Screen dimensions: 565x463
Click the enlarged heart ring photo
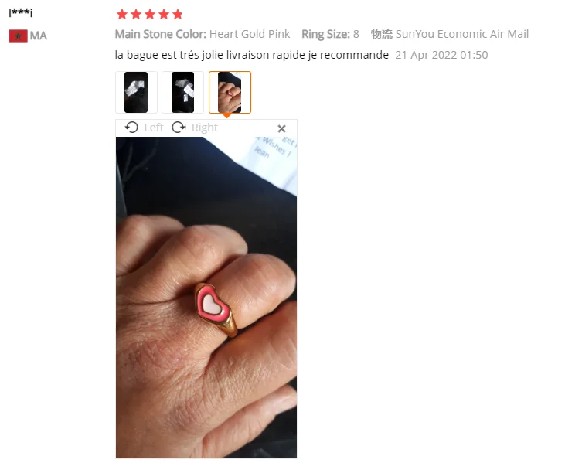click(206, 298)
